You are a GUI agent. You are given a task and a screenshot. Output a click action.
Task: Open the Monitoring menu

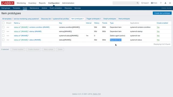click(21, 3)
